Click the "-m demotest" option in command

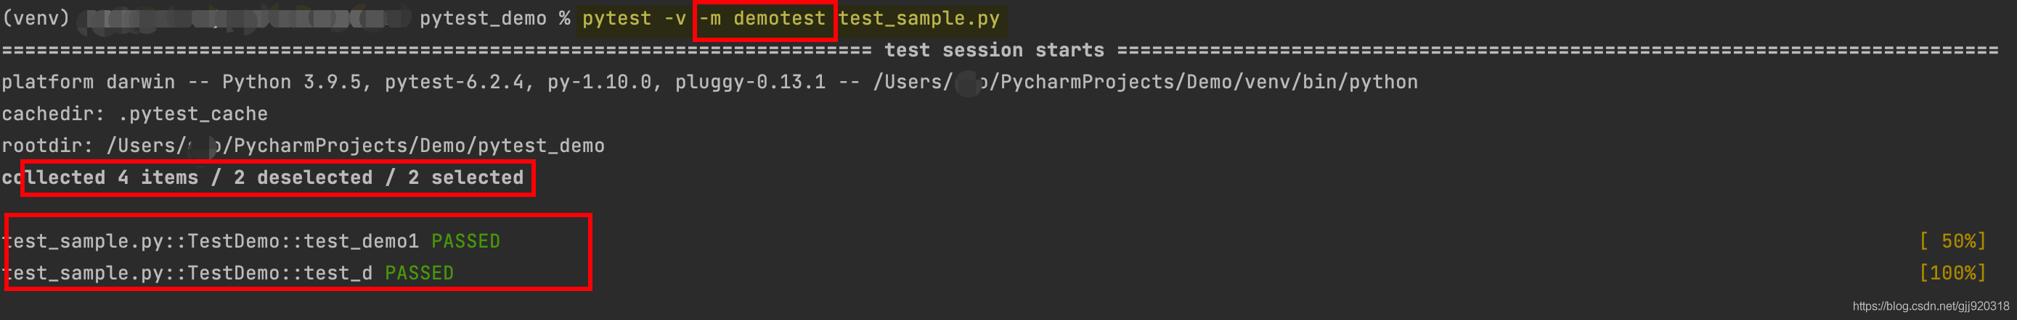(x=762, y=19)
